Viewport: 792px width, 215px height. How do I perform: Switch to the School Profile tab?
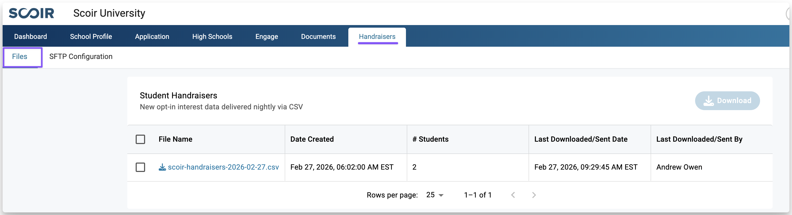click(x=91, y=37)
